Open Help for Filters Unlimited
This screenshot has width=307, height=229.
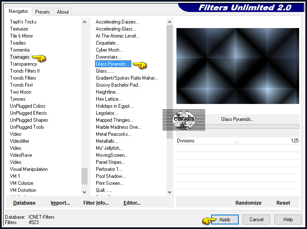click(288, 220)
